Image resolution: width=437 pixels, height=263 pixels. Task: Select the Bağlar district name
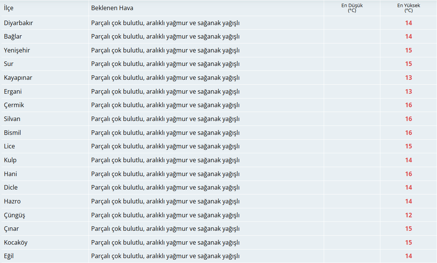coord(13,37)
